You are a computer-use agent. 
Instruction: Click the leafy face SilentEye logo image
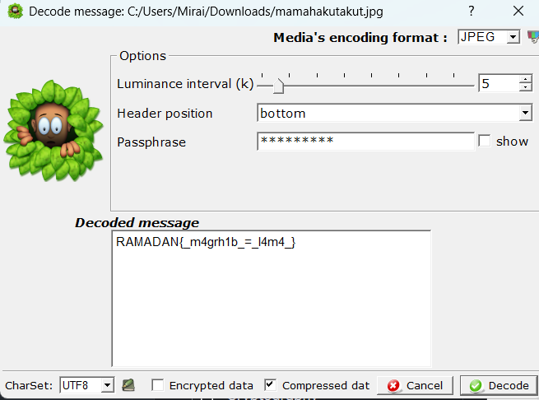pos(53,131)
